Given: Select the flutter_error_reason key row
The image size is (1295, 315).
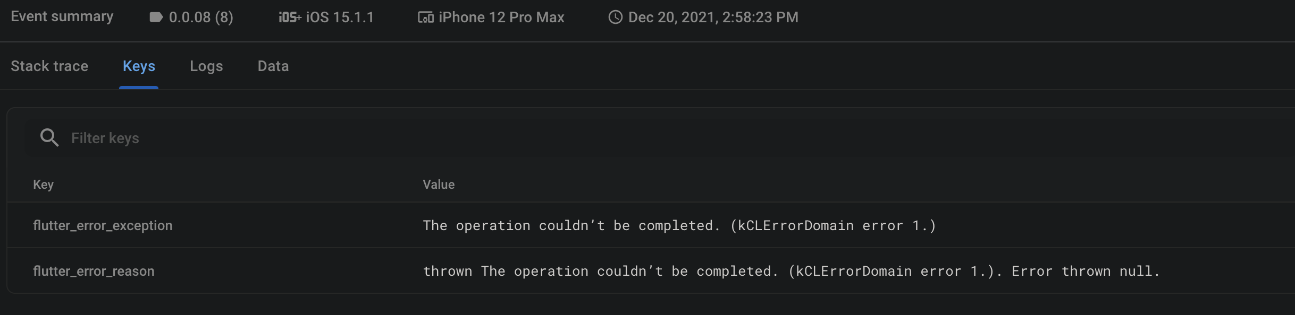Looking at the screenshot, I should coord(94,270).
